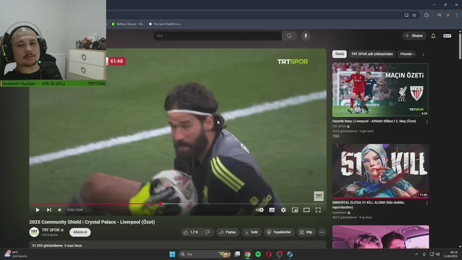Play the paused Community Shield video
The image size is (462, 260).
[38, 210]
